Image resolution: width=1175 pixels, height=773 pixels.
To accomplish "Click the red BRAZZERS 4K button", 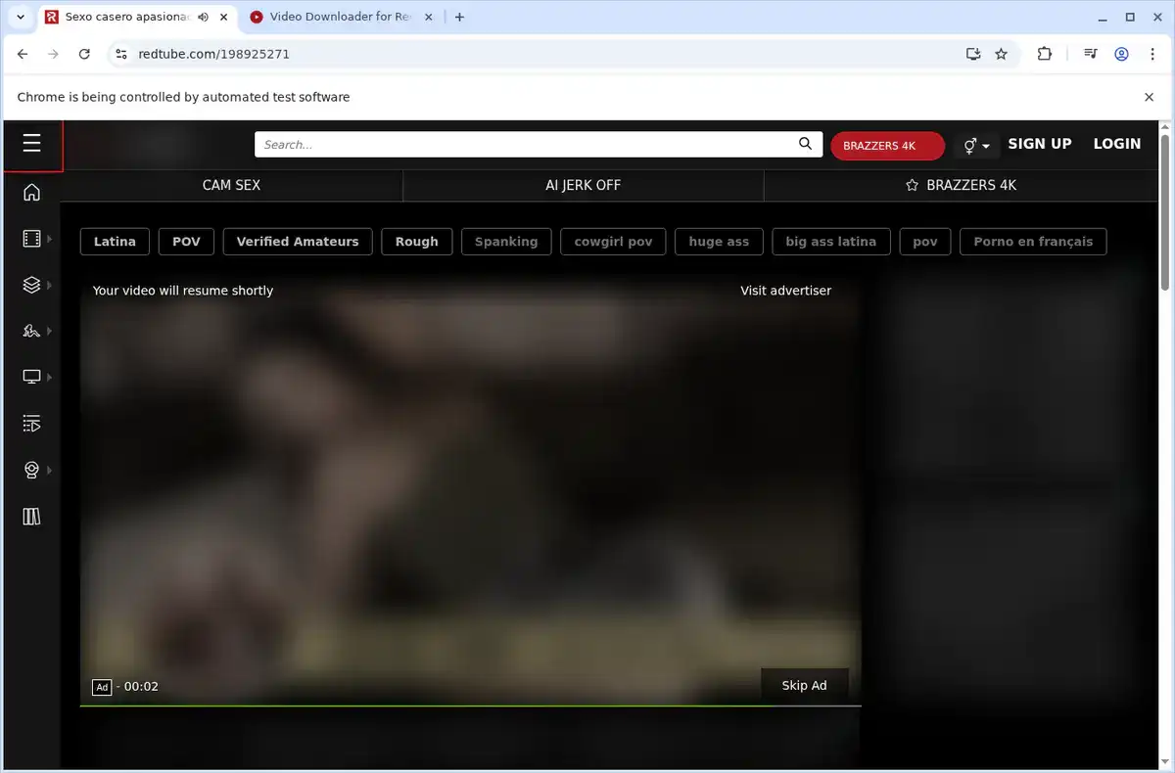I will (x=887, y=145).
